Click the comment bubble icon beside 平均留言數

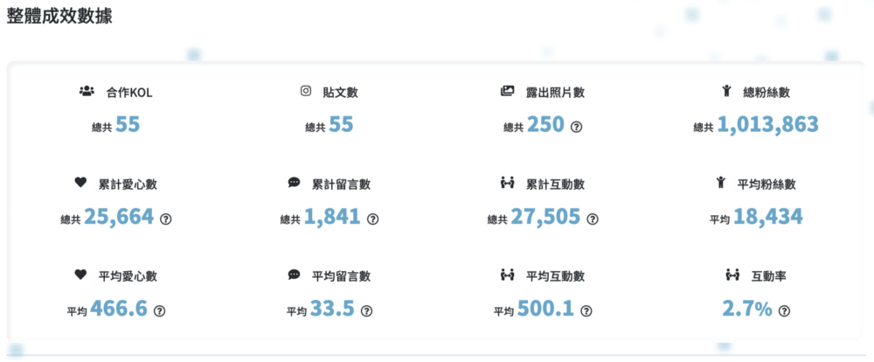pyautogui.click(x=294, y=275)
